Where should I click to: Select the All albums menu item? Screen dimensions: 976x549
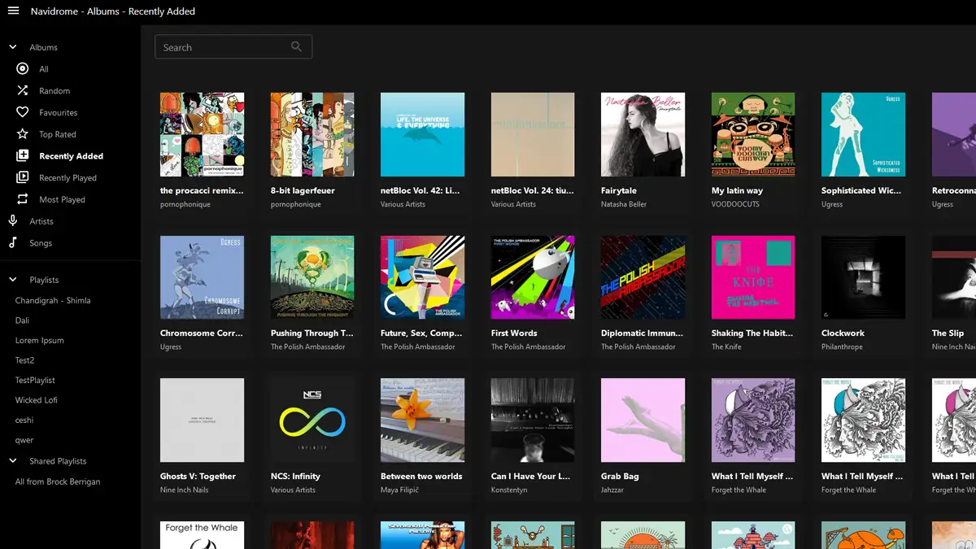[44, 69]
